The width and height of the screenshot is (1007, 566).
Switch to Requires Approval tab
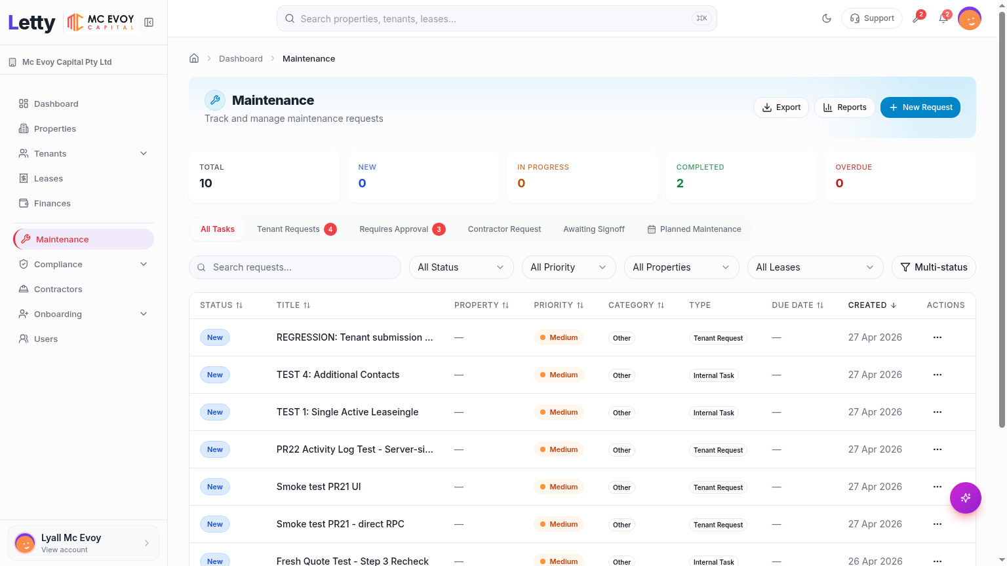pos(402,229)
